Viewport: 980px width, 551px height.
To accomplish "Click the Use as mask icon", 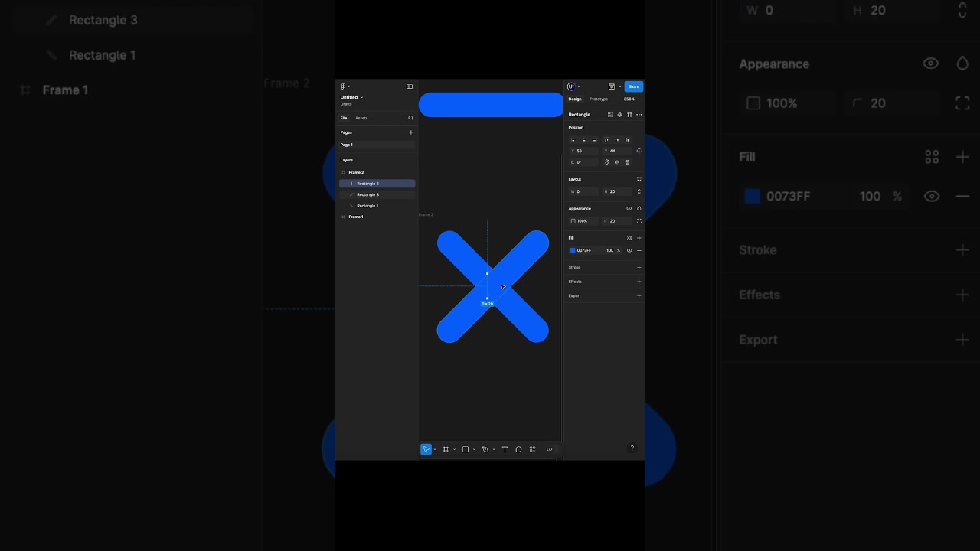I will point(610,115).
